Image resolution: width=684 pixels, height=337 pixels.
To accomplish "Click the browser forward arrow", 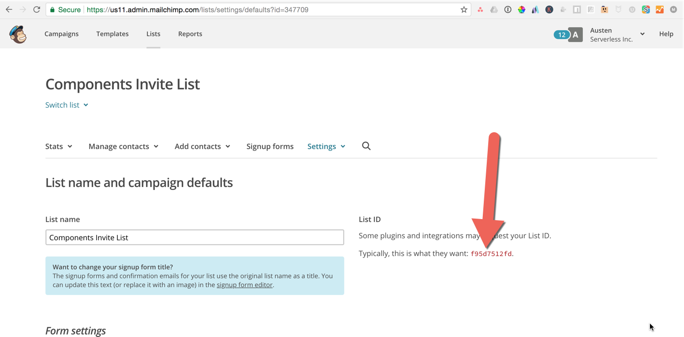I will [23, 9].
